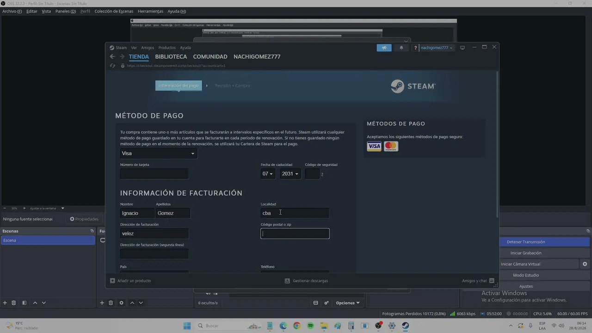The height and width of the screenshot is (333, 592).
Task: Click Iniciar Cámara Virtual button
Action: click(520, 264)
